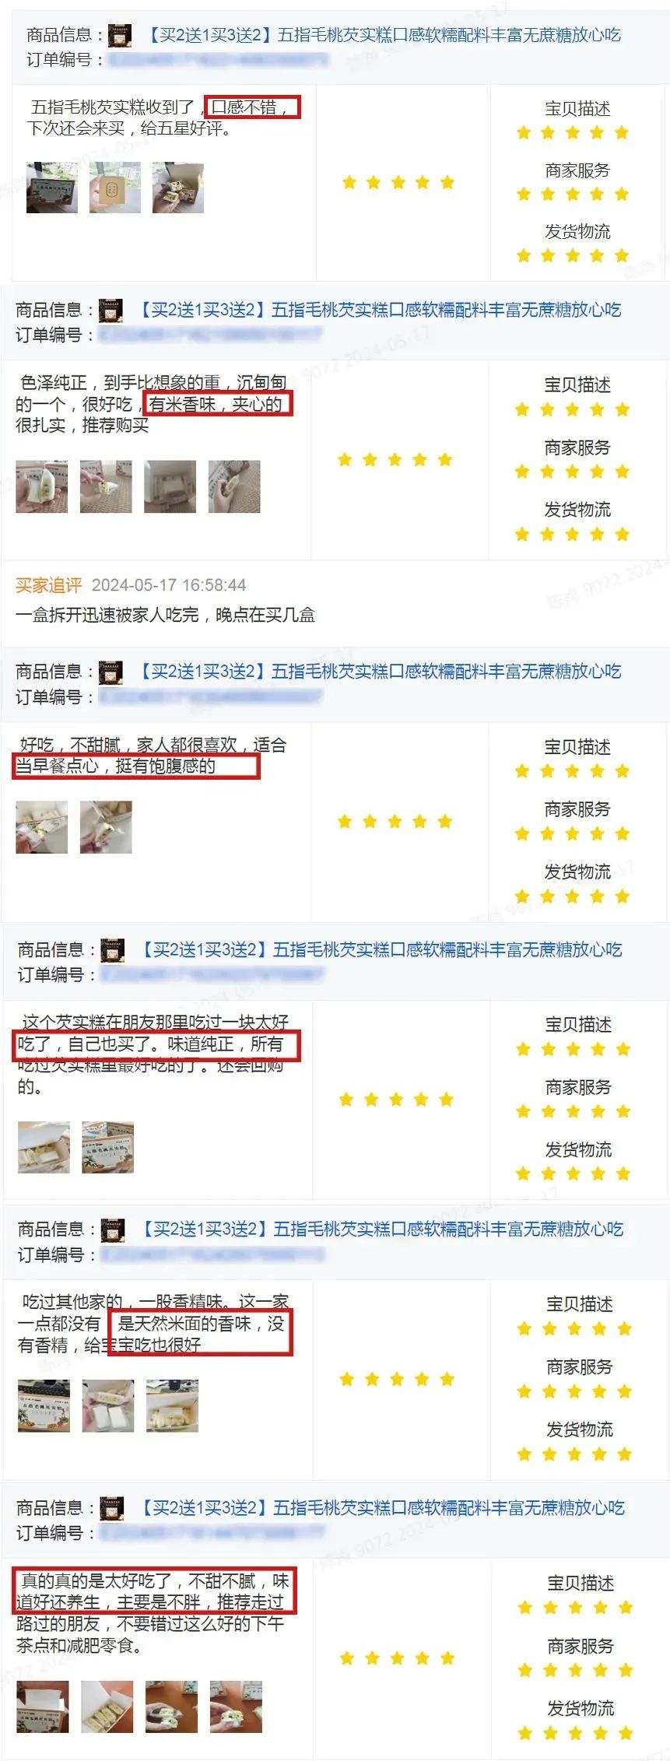
Task: Open first review's third photo
Action: (178, 188)
